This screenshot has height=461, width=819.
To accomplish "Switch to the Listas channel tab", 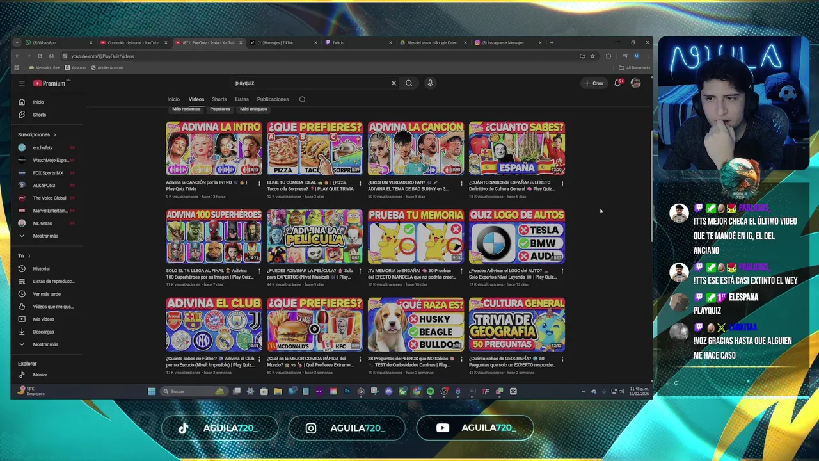I will pyautogui.click(x=242, y=99).
